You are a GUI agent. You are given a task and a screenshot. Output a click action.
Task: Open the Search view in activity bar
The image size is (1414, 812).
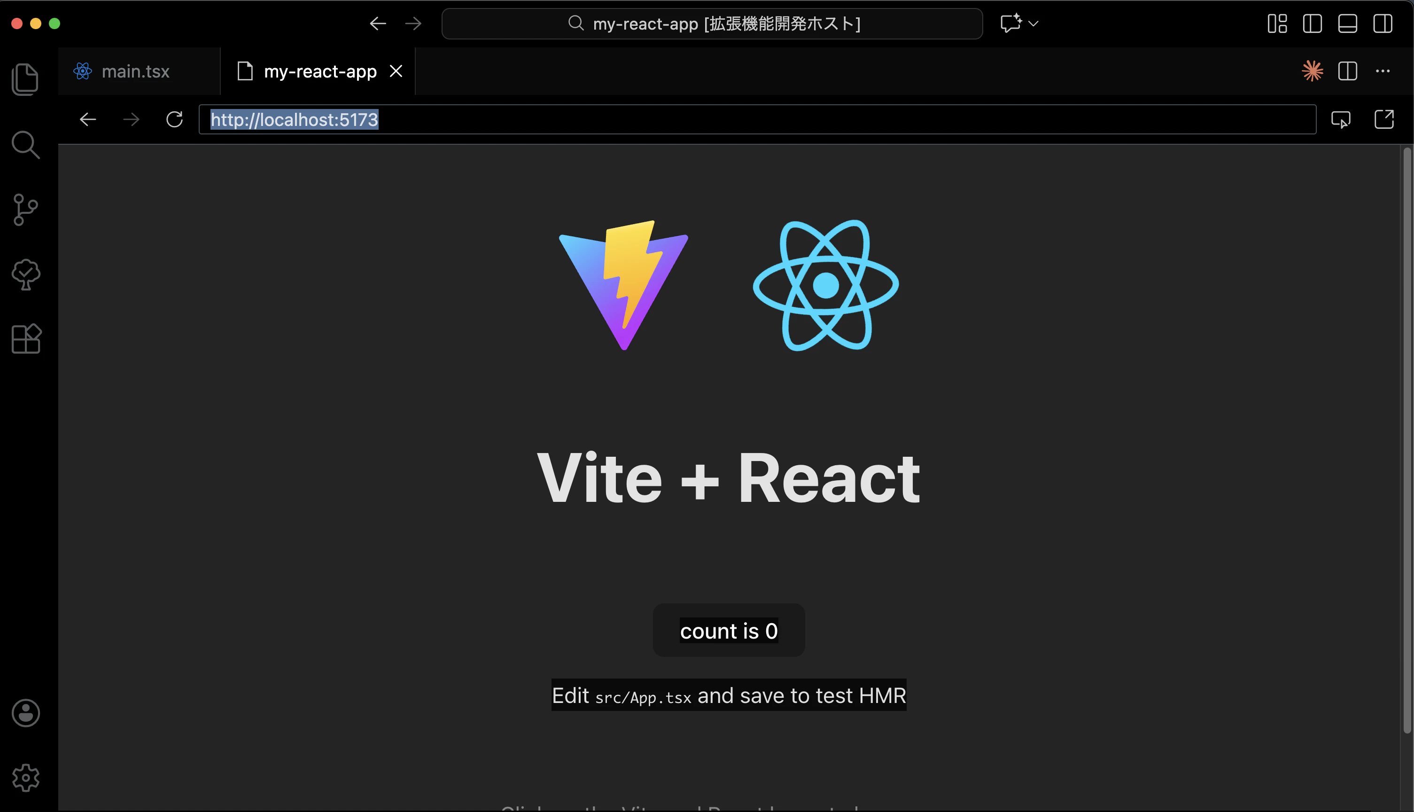coord(26,144)
